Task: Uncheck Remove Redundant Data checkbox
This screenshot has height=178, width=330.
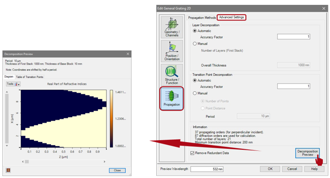Action: click(x=192, y=153)
